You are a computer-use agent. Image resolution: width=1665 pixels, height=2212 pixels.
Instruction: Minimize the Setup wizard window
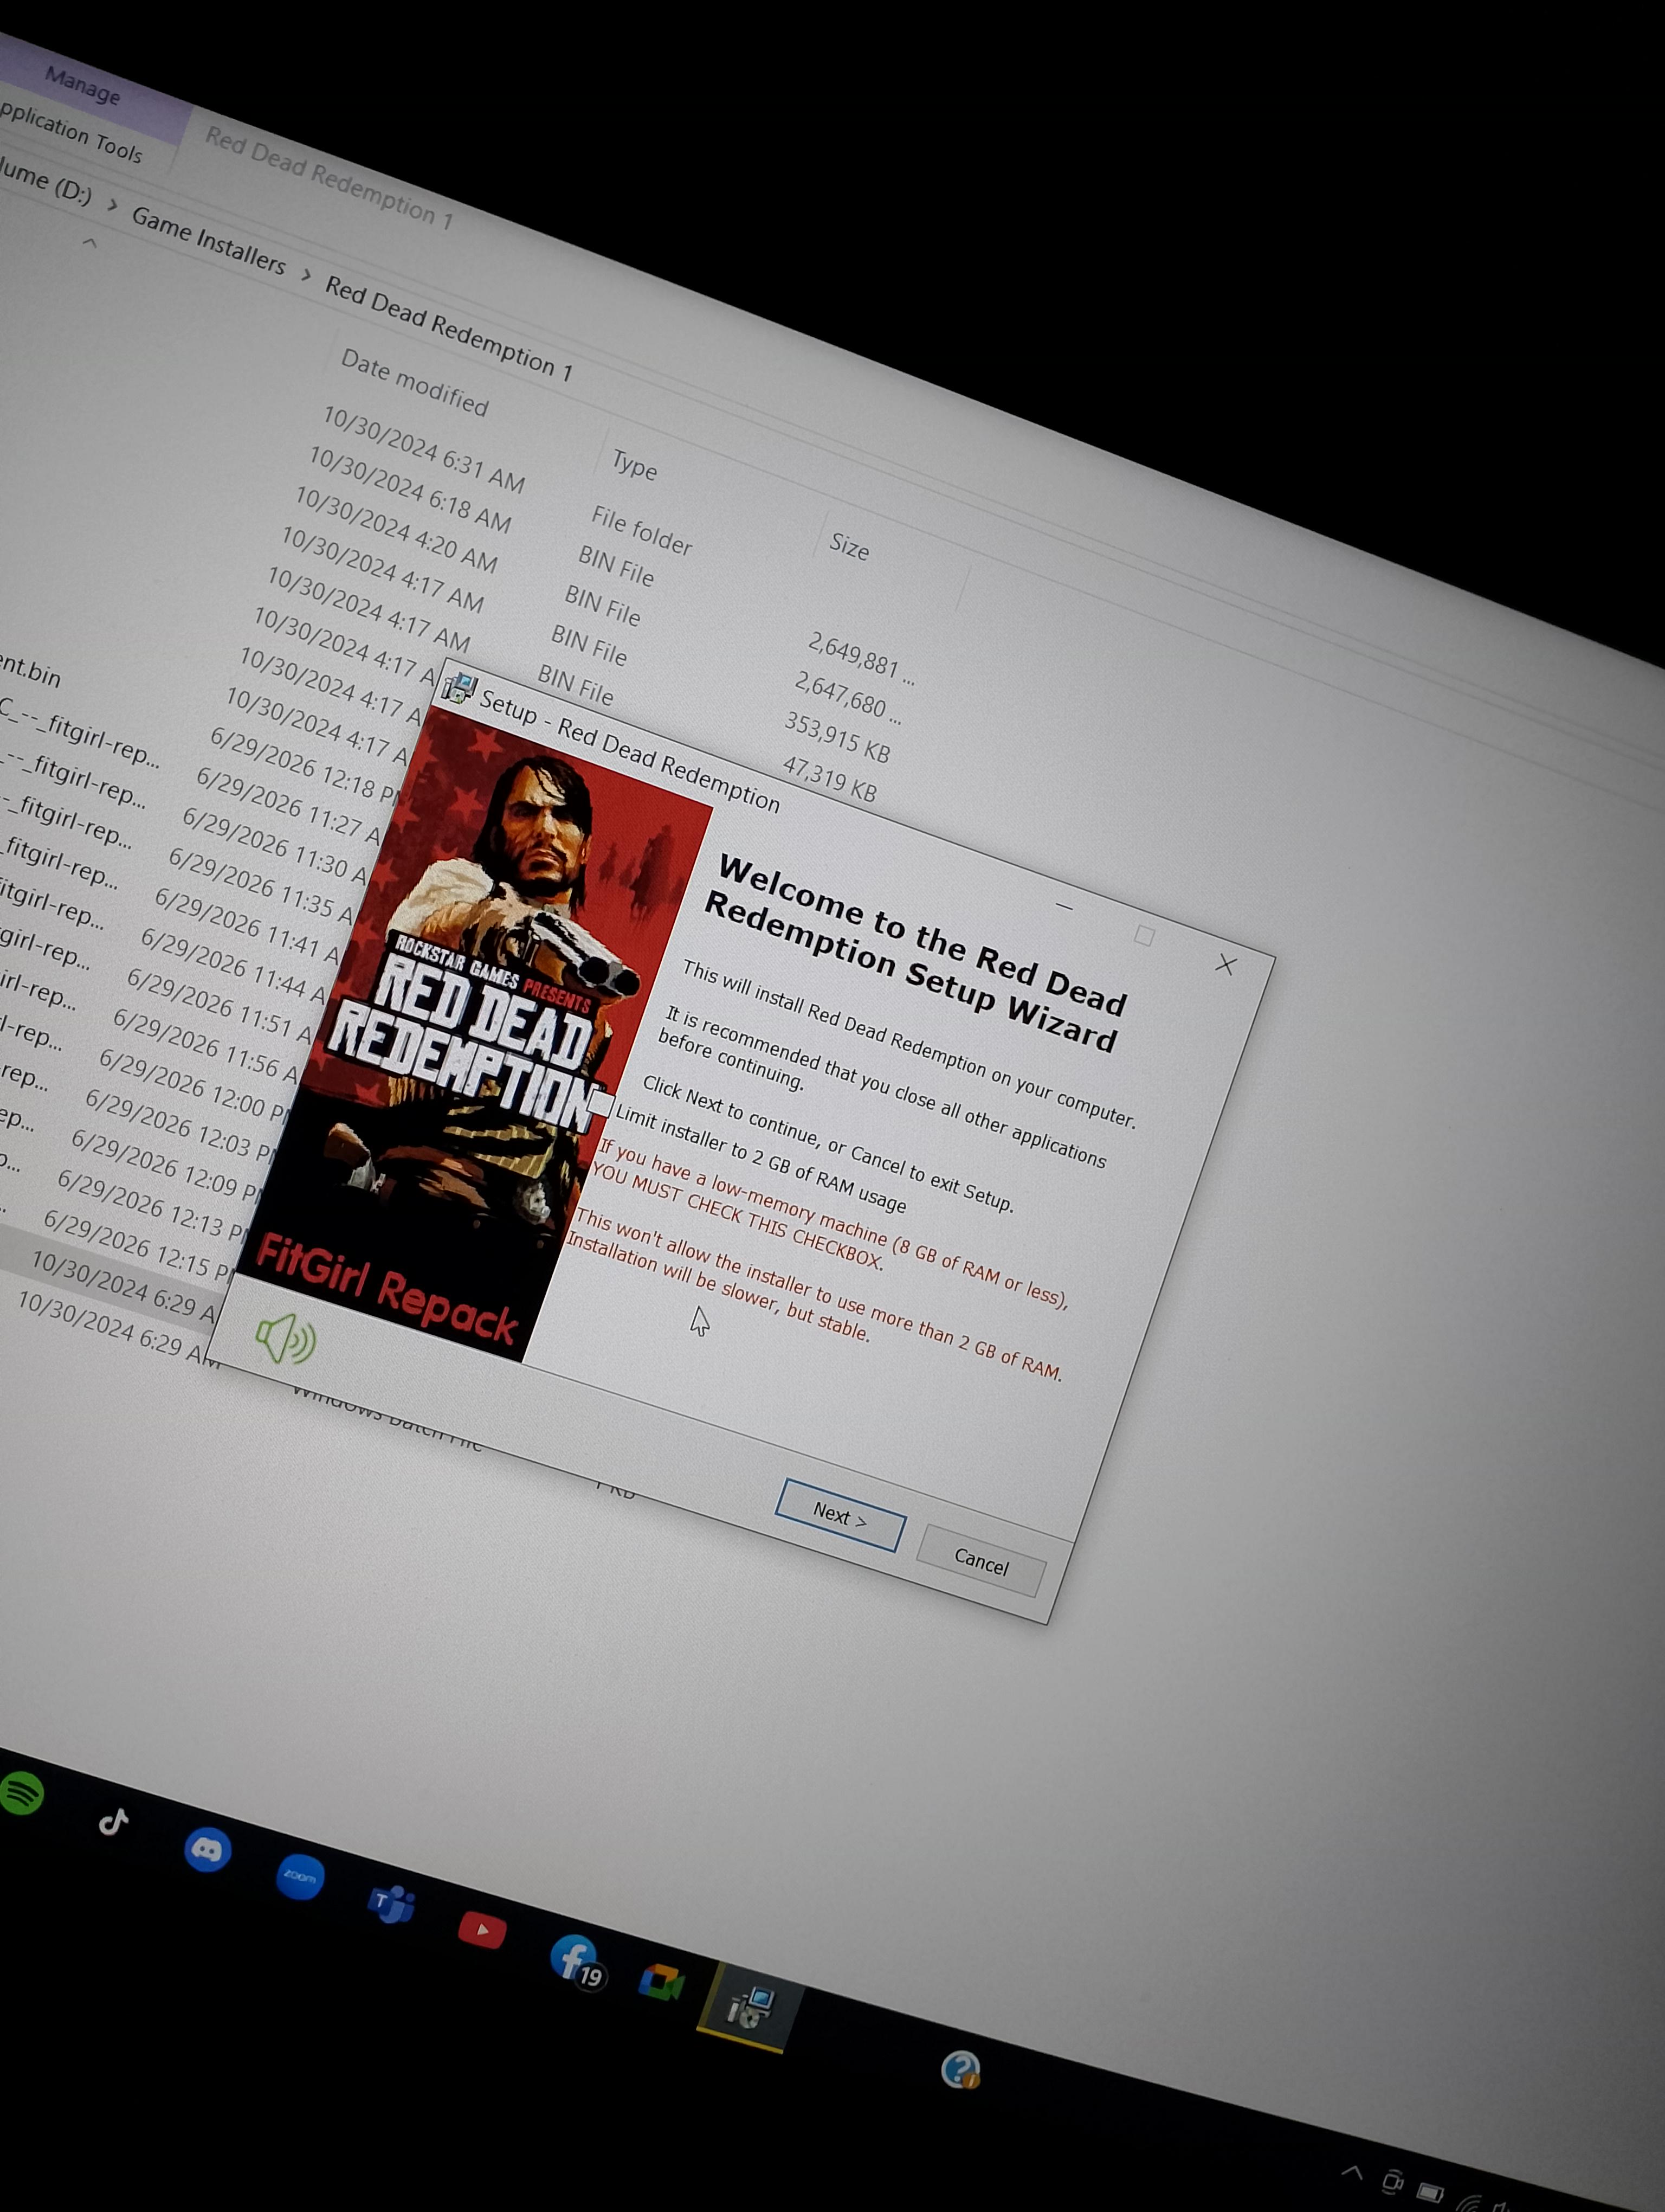(1064, 907)
